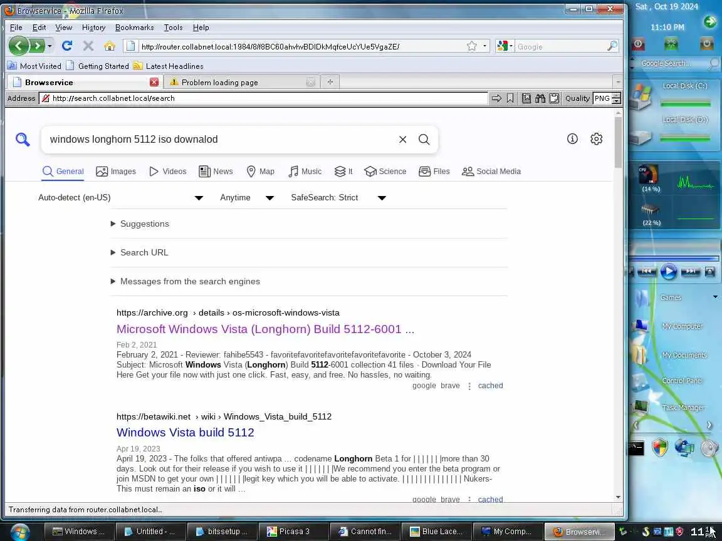Viewport: 722px width, 541px height.
Task: Click the green arrow icon in sidebar
Action: point(709,21)
